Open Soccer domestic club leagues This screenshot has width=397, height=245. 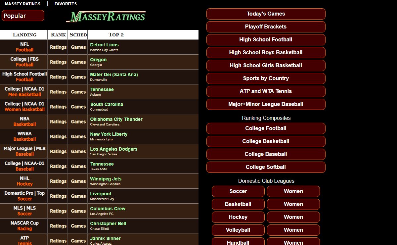tap(238, 191)
